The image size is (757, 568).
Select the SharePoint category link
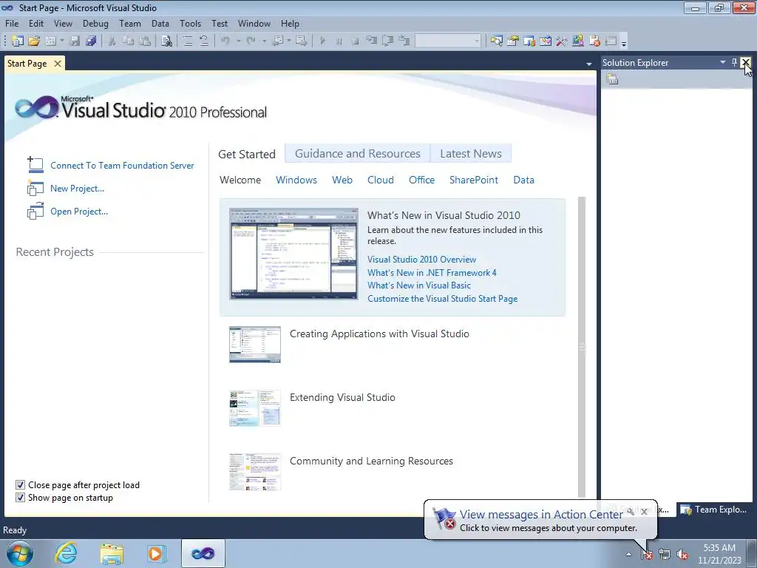(474, 180)
